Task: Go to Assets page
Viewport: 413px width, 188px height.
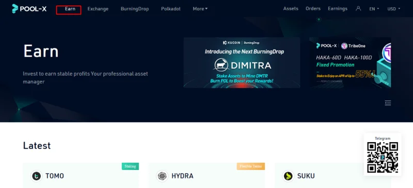Action: [291, 8]
